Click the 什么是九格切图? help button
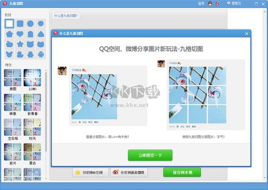 pos(66,16)
